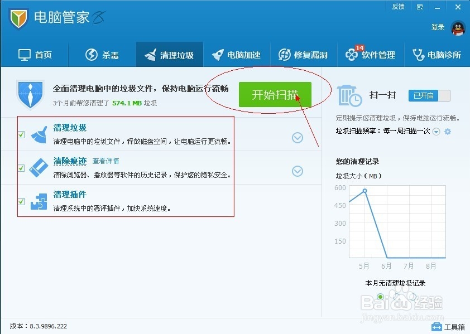
Task: Open 工具箱 toolbox at bottom right
Action: point(447,327)
